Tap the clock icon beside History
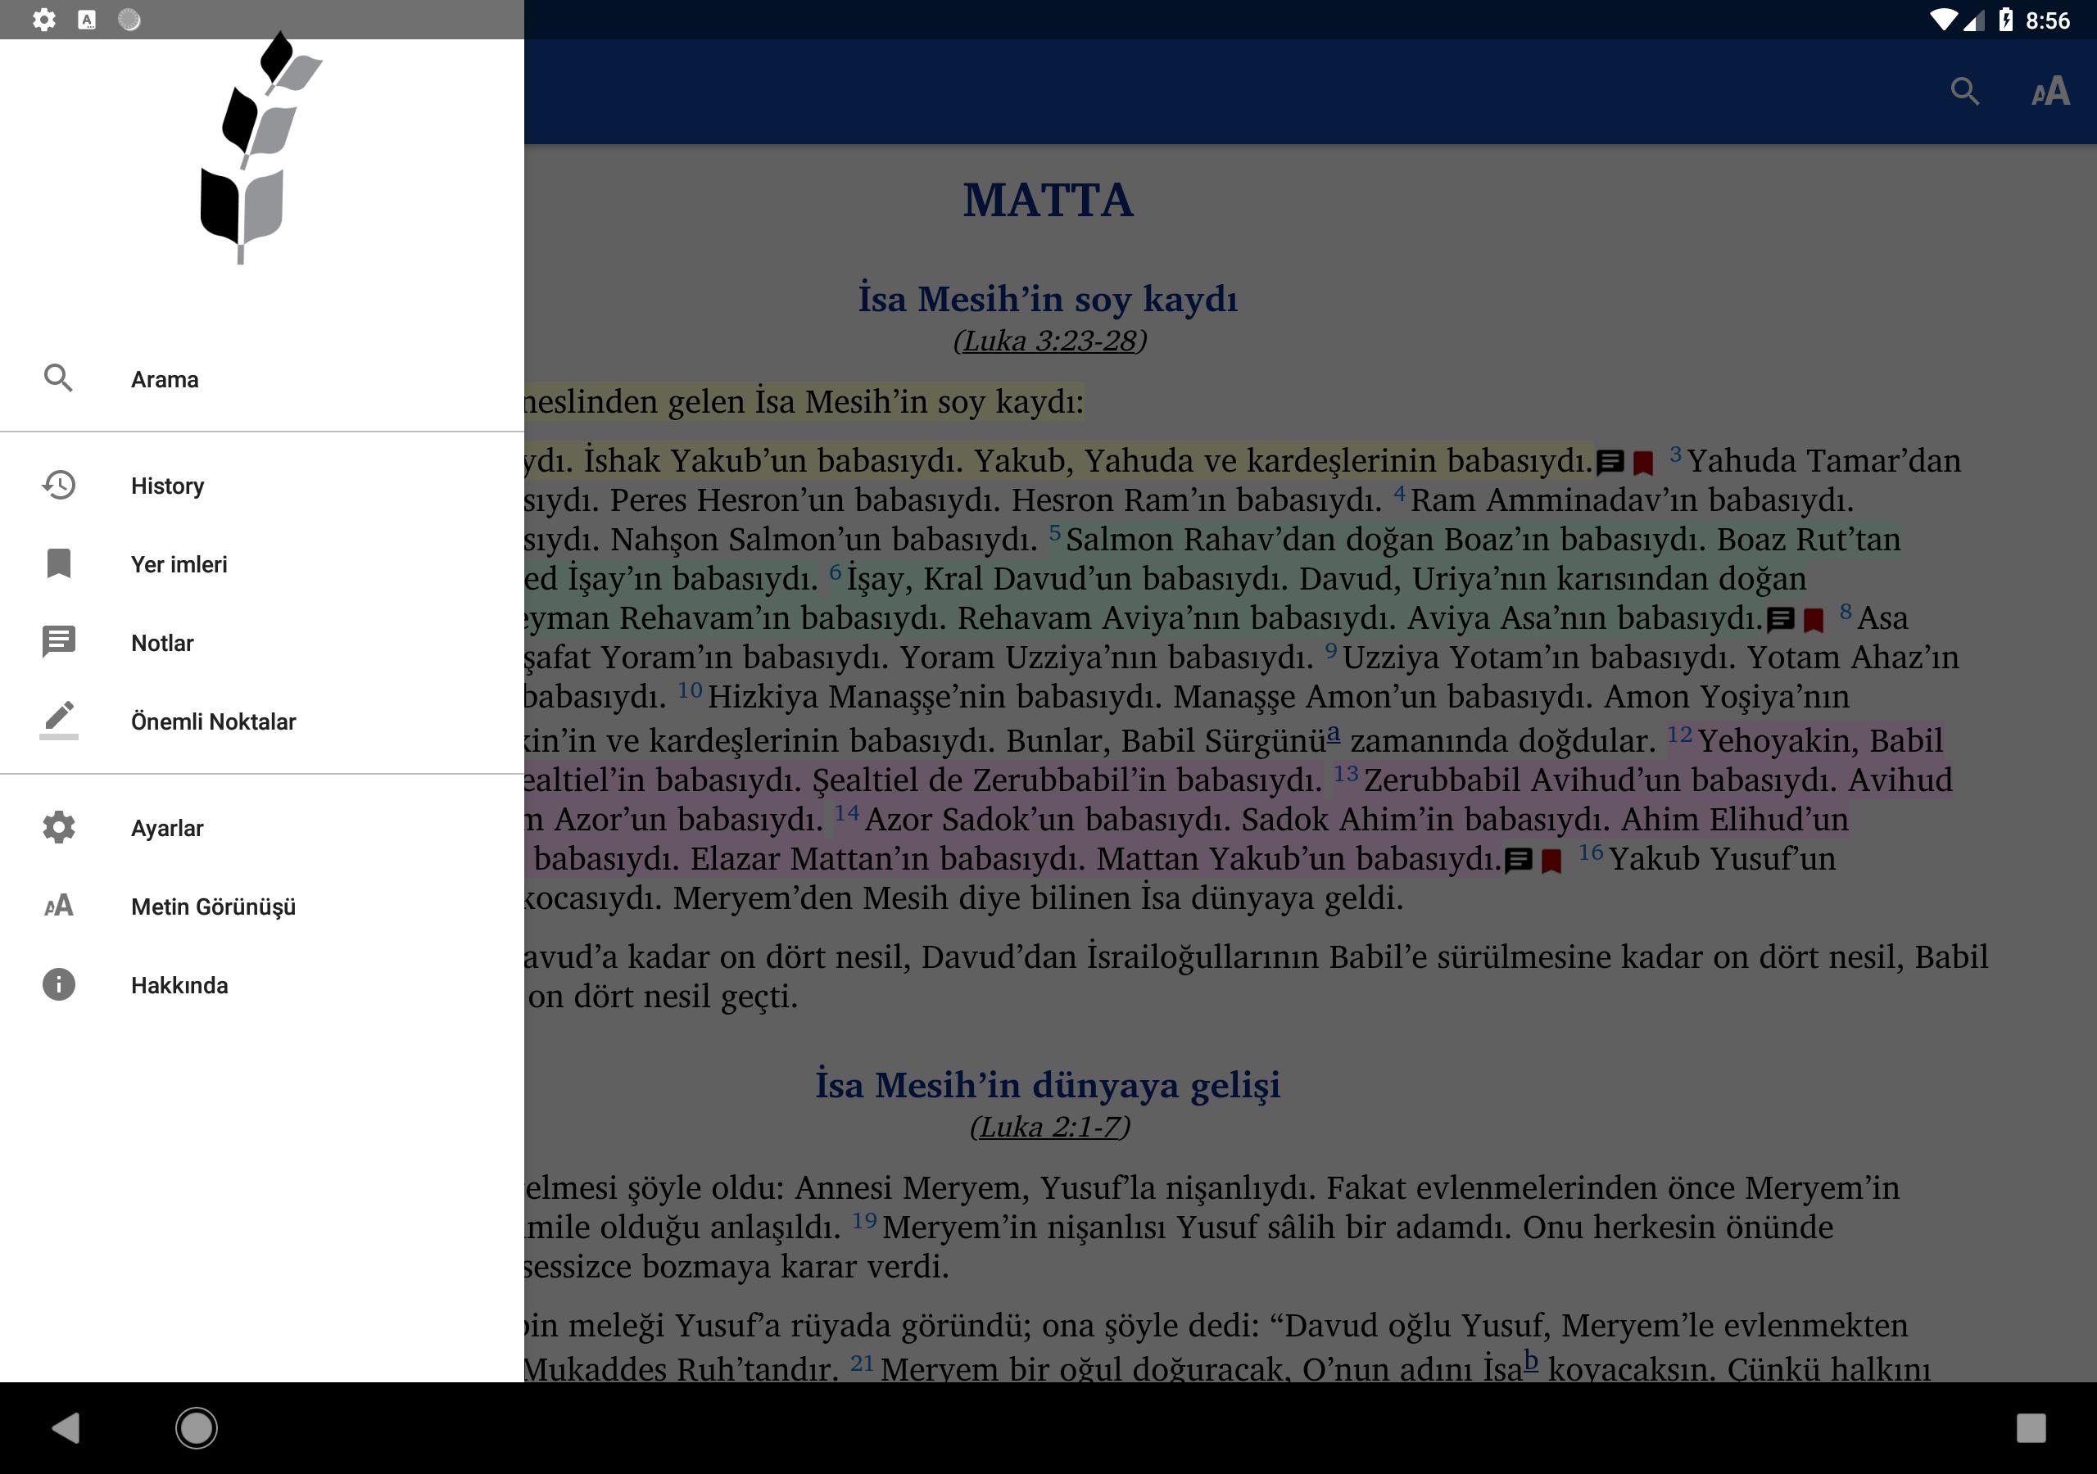 (58, 485)
